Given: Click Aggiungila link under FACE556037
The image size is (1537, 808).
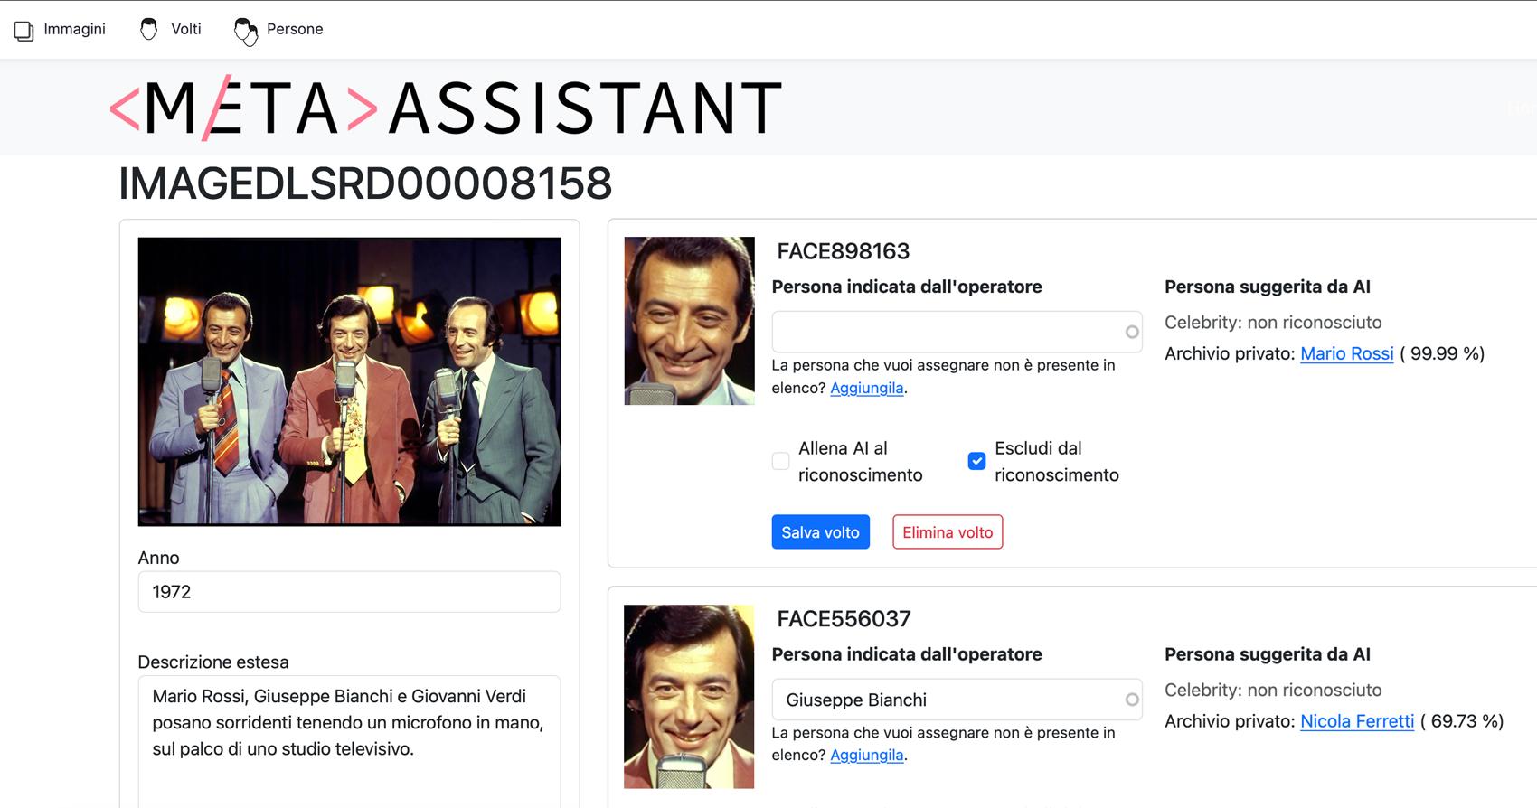Looking at the screenshot, I should [866, 755].
